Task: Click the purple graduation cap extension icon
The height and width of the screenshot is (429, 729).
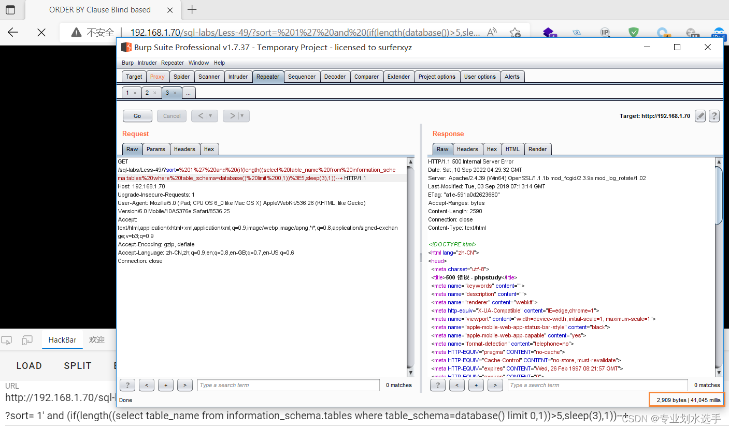Action: pyautogui.click(x=549, y=33)
